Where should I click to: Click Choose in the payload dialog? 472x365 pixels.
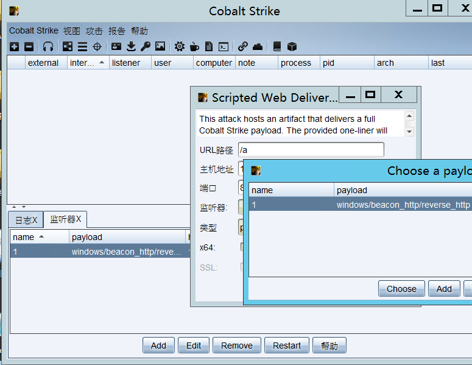tap(401, 289)
